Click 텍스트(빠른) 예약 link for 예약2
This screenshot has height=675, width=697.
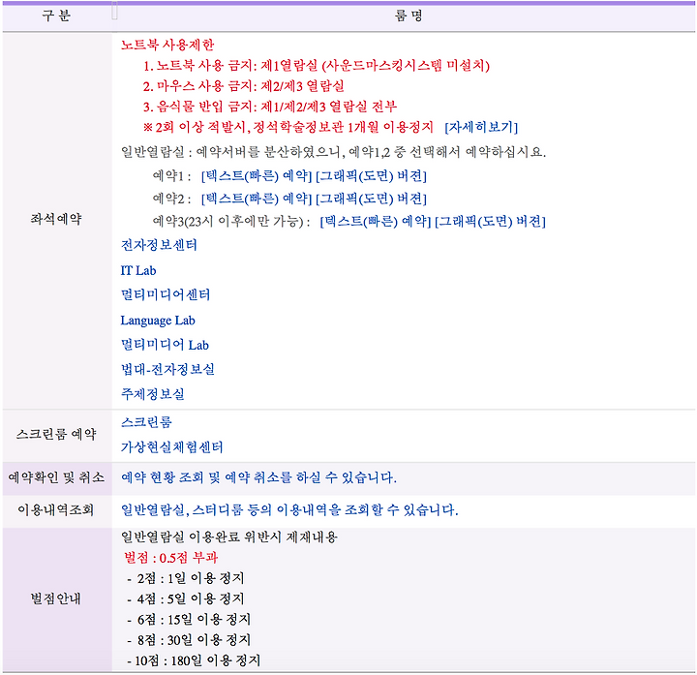pyautogui.click(x=257, y=199)
